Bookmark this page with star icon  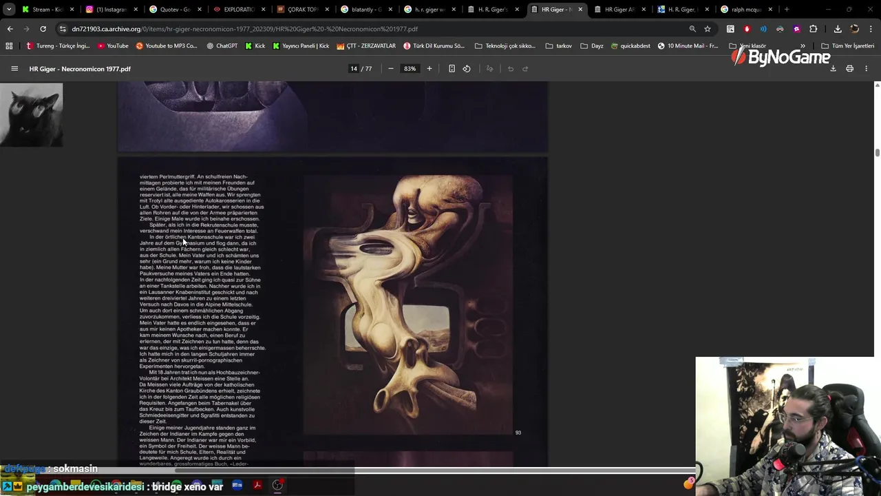(x=708, y=29)
